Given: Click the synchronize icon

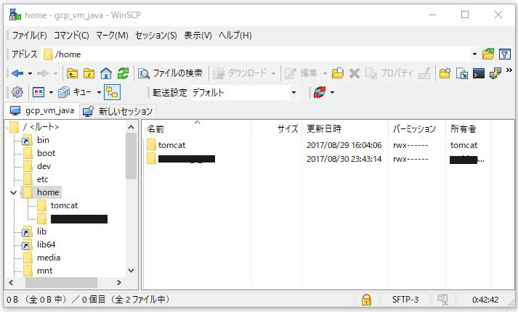Looking at the screenshot, I should (320, 92).
